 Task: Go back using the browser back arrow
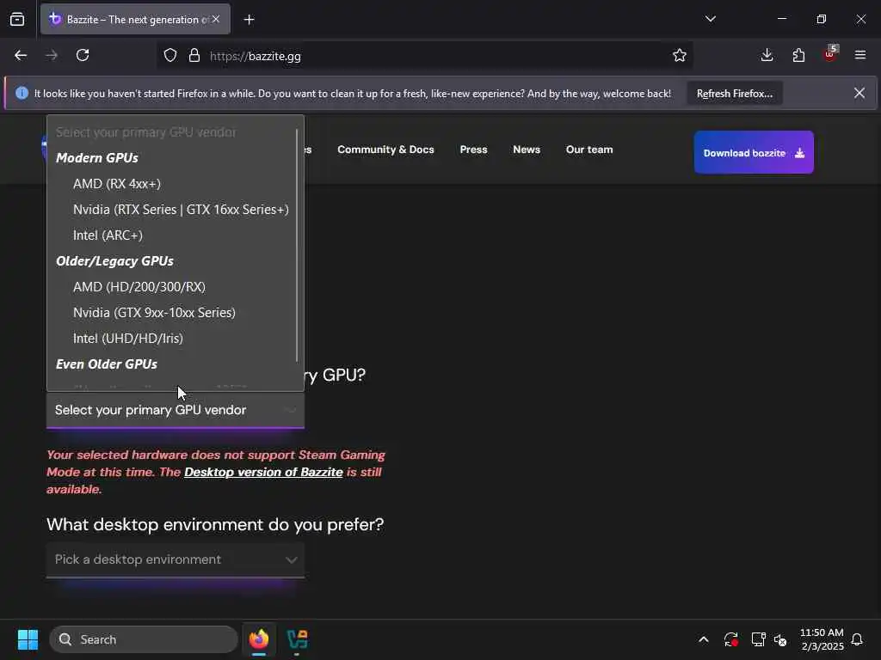21,56
